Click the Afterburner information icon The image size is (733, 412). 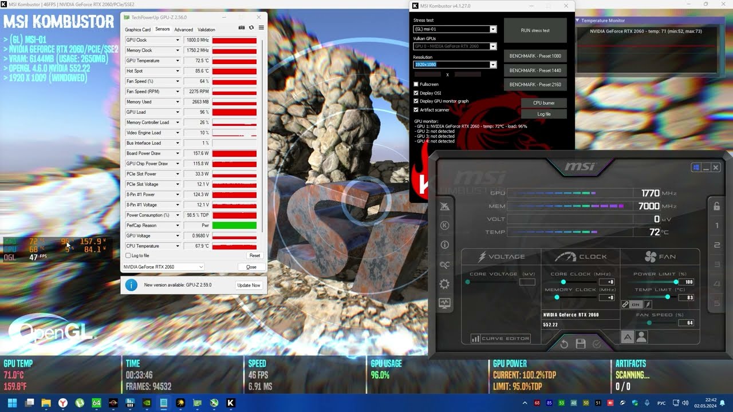(444, 244)
